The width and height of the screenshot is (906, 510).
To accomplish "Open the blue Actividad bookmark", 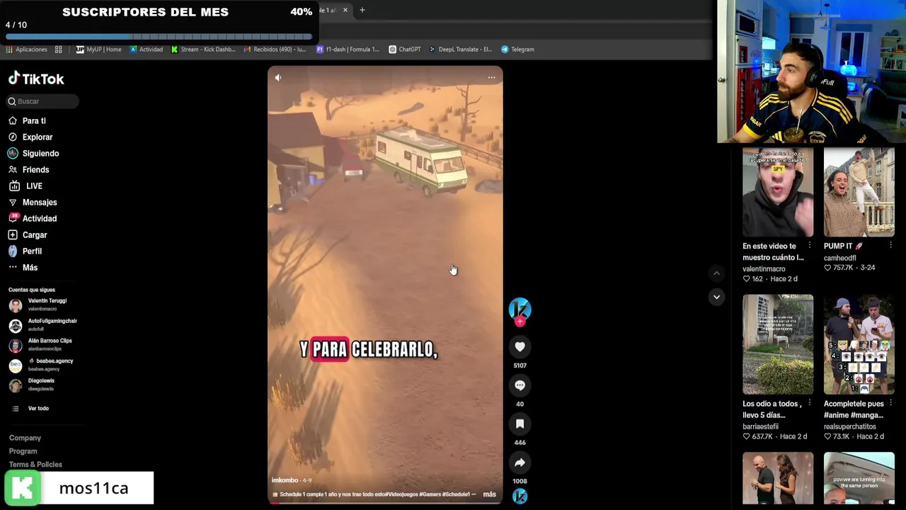I will pos(147,50).
